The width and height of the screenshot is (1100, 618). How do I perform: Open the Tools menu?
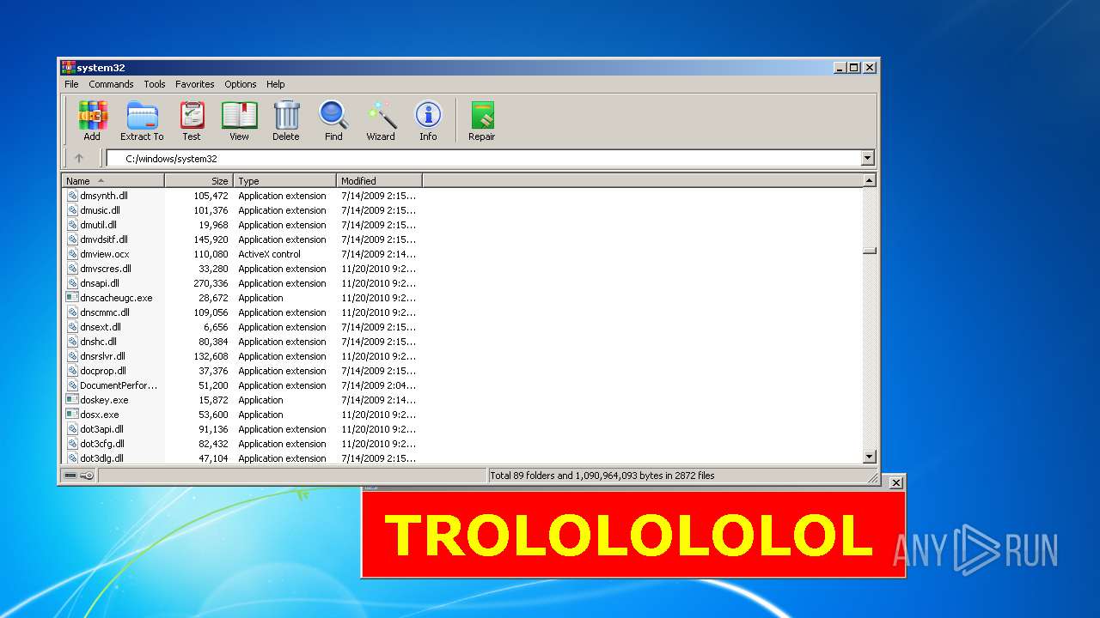(x=155, y=84)
